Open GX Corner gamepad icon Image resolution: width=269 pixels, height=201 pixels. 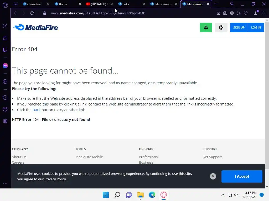(15, 4)
